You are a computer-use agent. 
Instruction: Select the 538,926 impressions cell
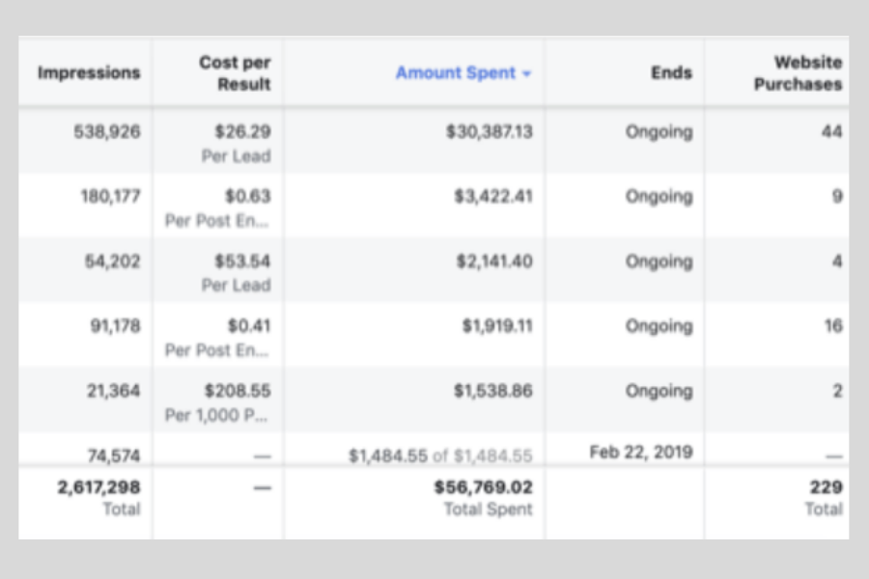tap(107, 132)
